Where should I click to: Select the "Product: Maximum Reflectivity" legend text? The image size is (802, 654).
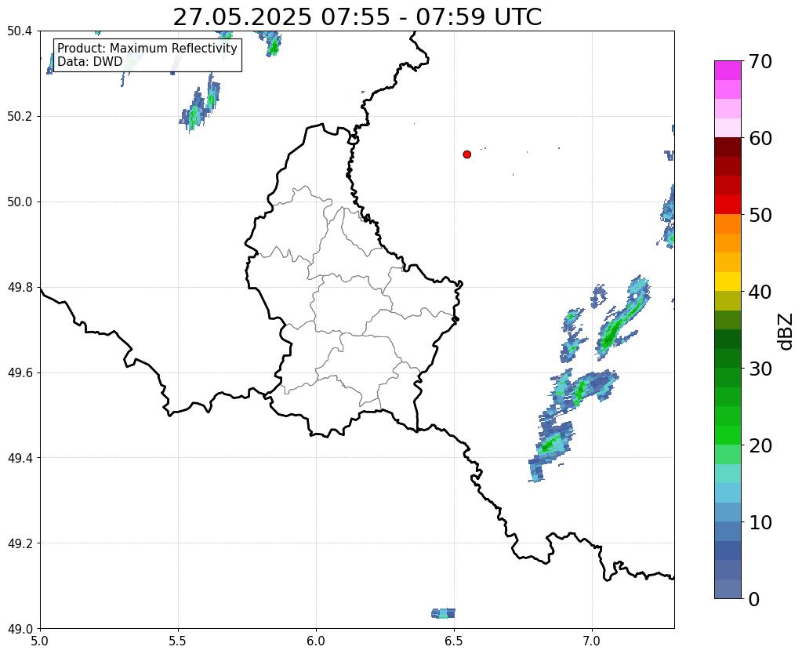coord(147,48)
